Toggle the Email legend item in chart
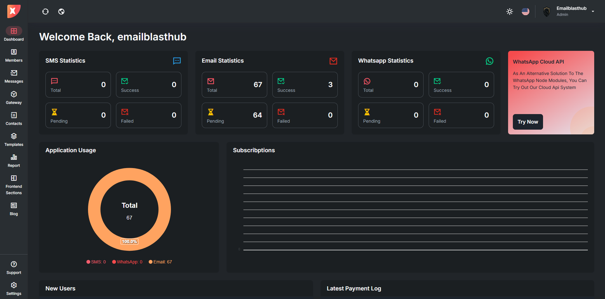 [160, 262]
